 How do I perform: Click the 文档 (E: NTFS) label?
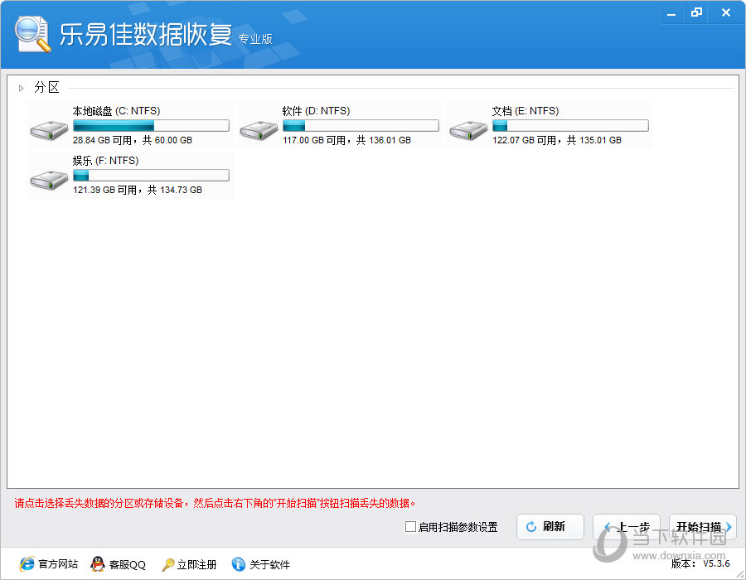tap(526, 111)
